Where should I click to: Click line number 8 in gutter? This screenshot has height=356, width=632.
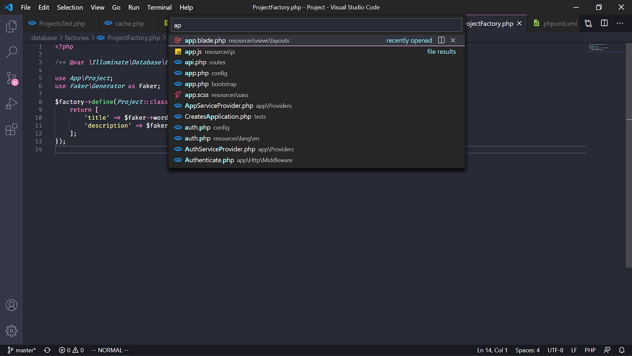pos(40,102)
